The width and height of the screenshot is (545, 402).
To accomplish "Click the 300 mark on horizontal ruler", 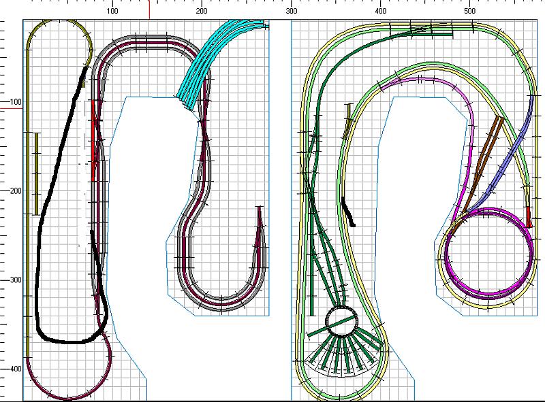I will click(x=292, y=12).
